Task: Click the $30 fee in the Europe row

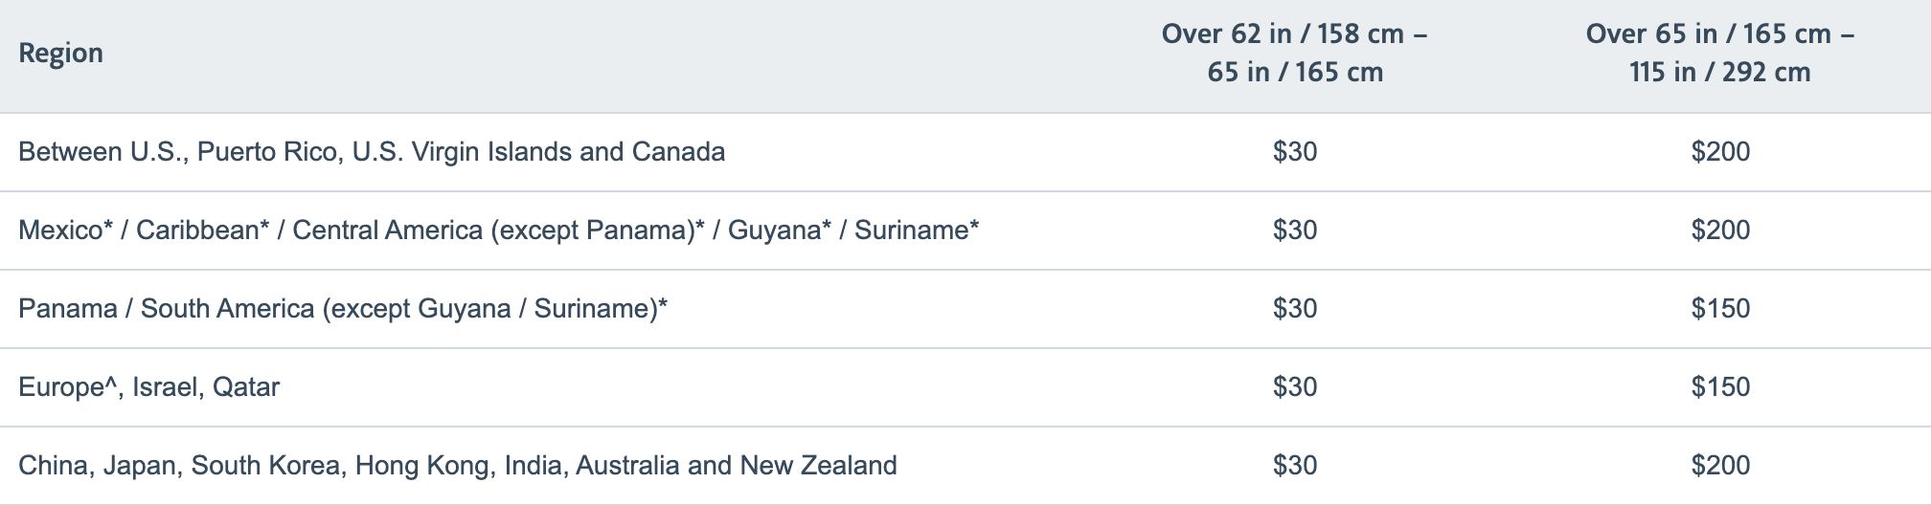Action: point(1294,387)
